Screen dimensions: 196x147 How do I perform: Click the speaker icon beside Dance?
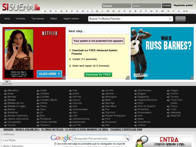tap(38, 106)
